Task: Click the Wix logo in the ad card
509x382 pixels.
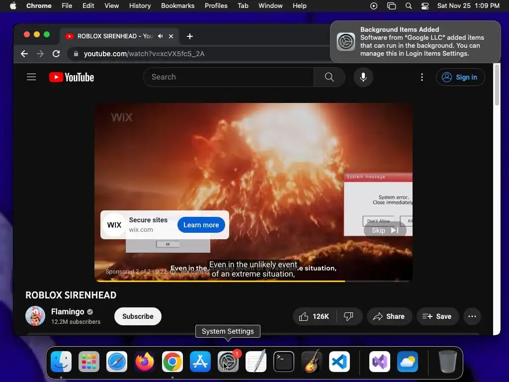Action: 114,225
